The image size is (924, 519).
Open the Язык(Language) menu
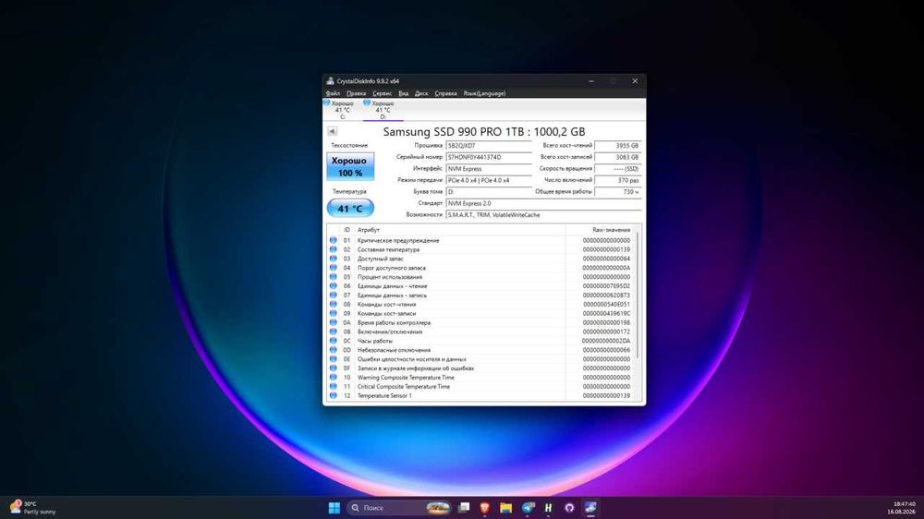pyautogui.click(x=484, y=93)
